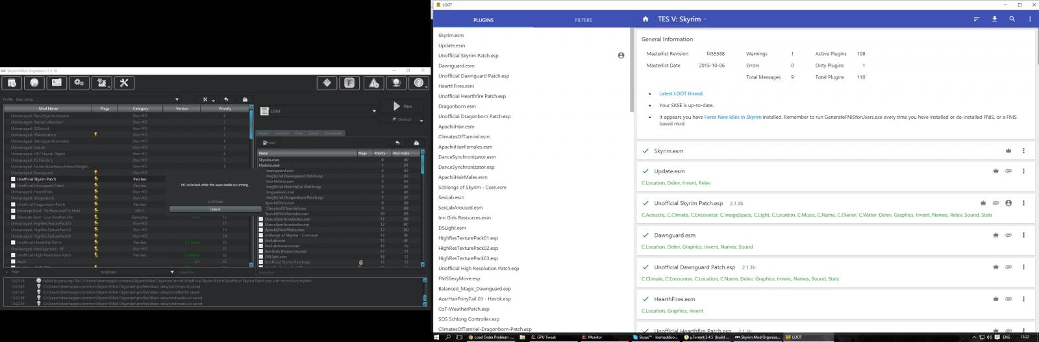Image resolution: width=1039 pixels, height=342 pixels.
Task: Select Dawnguard.esm in LOOT sidebar list
Action: tap(456, 66)
